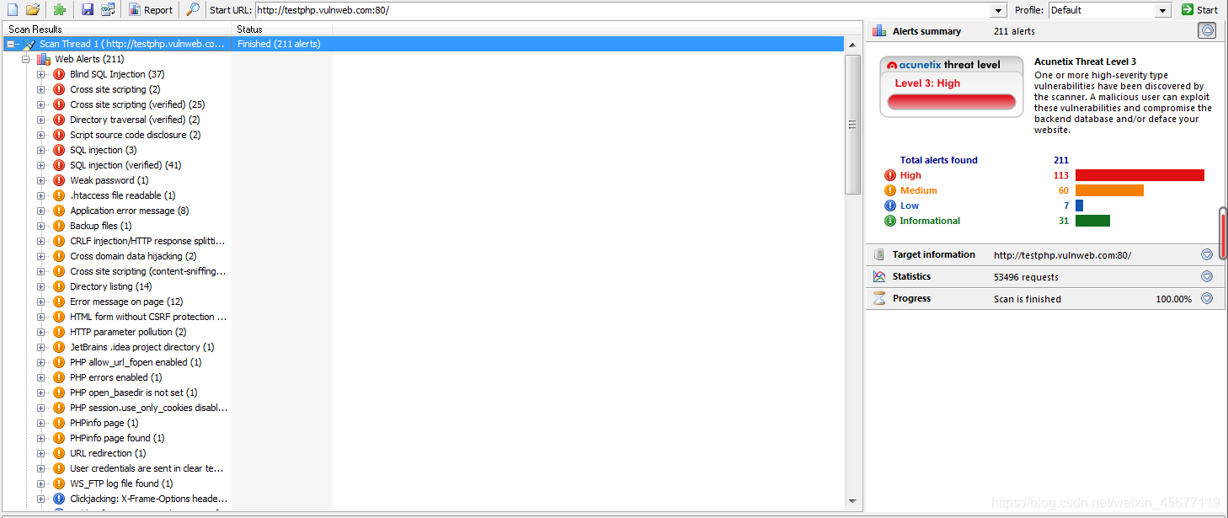The width and height of the screenshot is (1228, 518).
Task: Click the Web Alerts bar chart icon
Action: point(44,59)
